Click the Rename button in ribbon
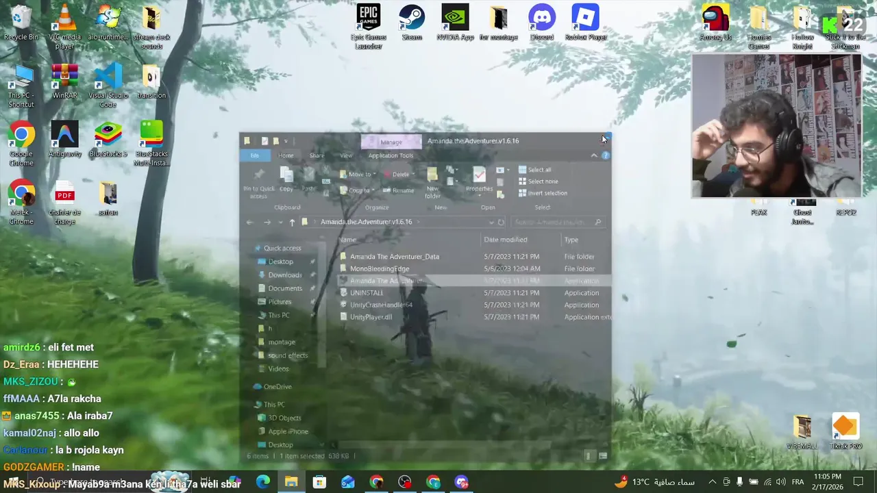877x493 pixels. coord(398,190)
